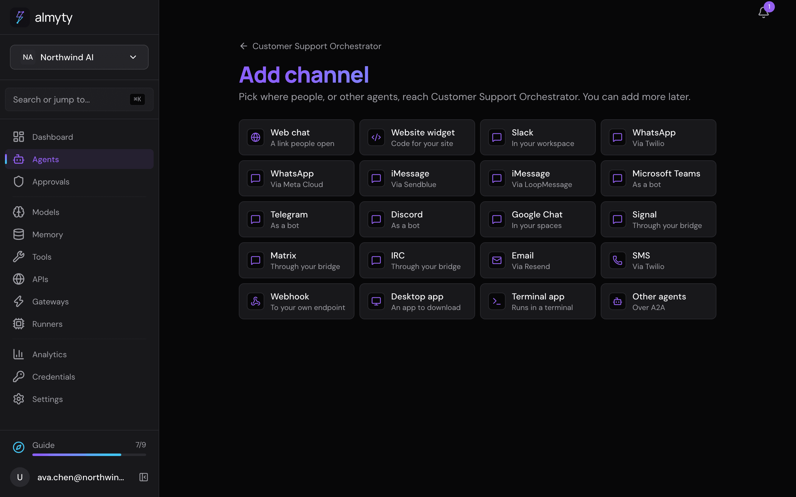Open Settings in sidebar
This screenshot has height=497, width=796.
[79, 399]
